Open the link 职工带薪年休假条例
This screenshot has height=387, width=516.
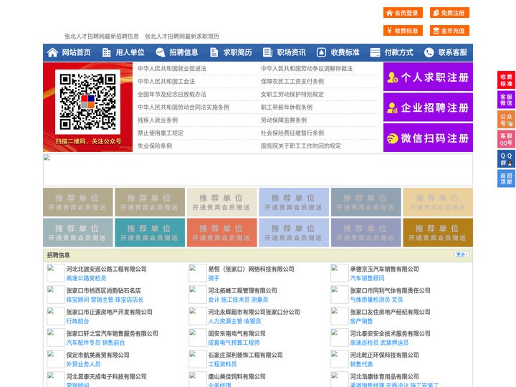[287, 107]
